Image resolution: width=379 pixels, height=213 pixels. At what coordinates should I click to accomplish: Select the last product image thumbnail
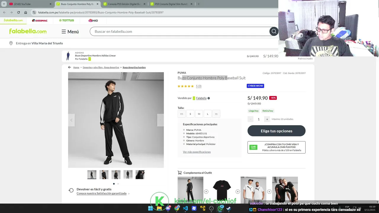[x=140, y=175]
